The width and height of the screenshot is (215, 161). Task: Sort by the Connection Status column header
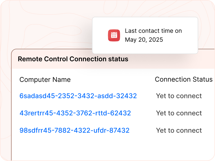click(x=183, y=79)
